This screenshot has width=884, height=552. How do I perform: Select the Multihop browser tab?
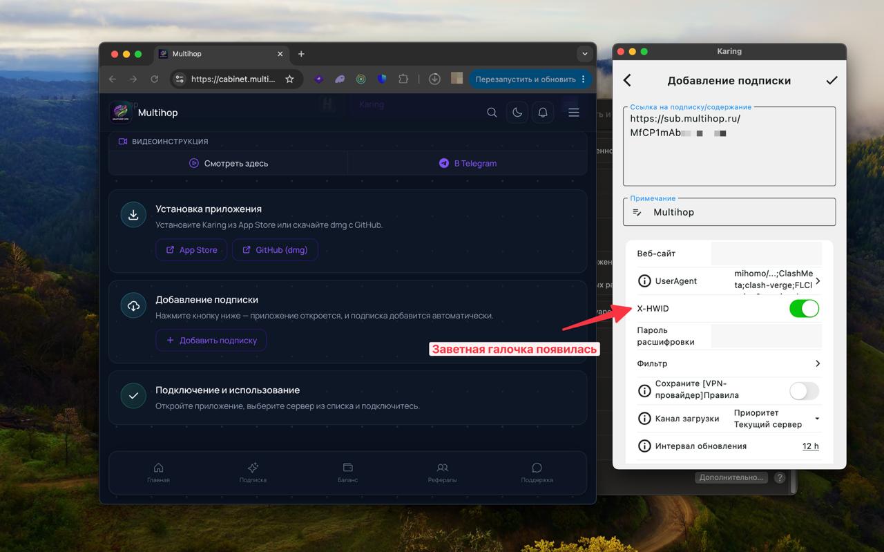[221, 54]
